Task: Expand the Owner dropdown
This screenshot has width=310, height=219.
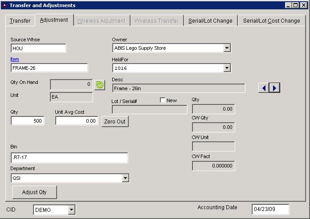Action: 227,48
